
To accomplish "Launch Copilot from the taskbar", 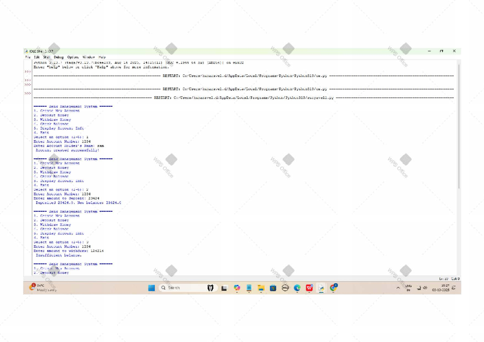I will coord(237,288).
